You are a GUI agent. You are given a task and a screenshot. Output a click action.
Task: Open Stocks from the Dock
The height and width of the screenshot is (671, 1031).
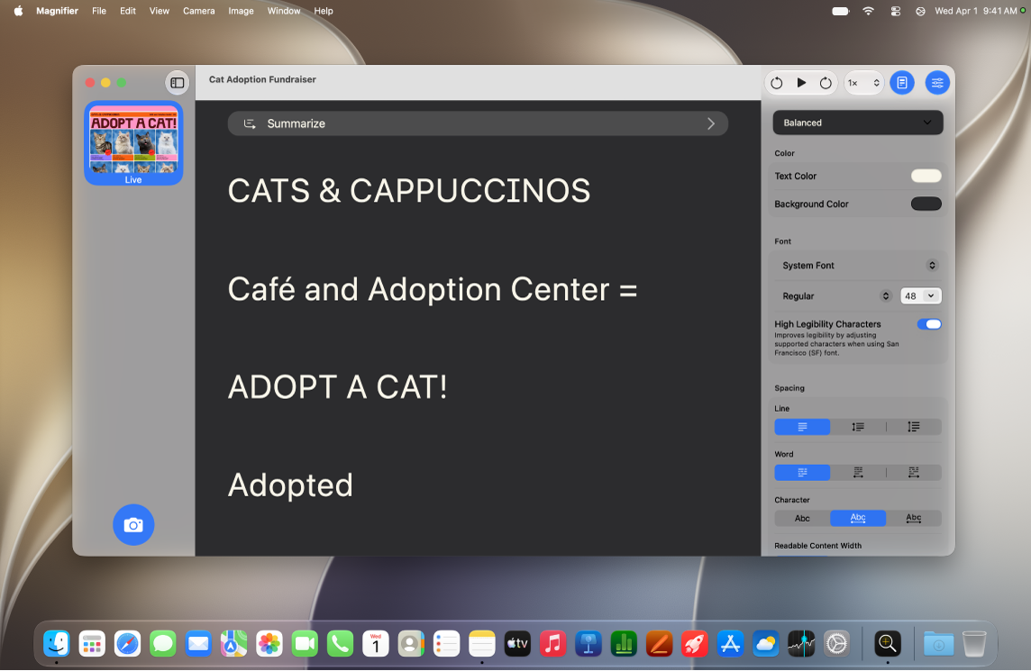[801, 643]
